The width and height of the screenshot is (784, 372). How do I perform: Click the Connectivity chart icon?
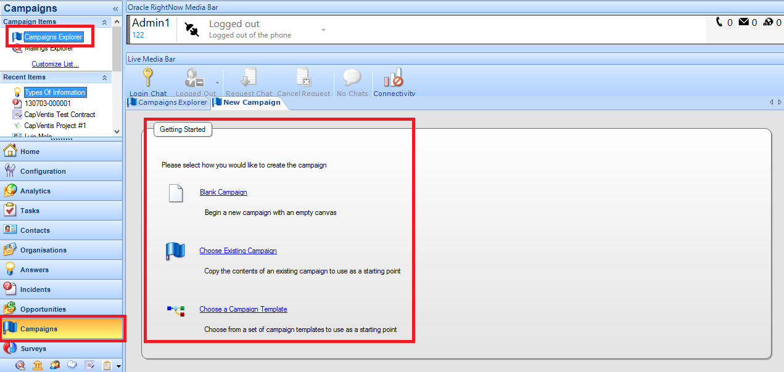click(x=394, y=78)
